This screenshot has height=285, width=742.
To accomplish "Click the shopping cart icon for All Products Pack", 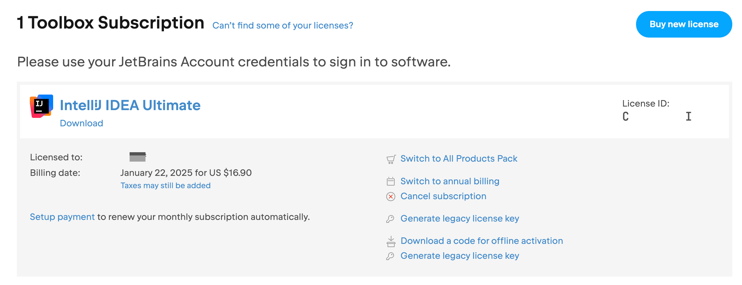I will pos(391,159).
